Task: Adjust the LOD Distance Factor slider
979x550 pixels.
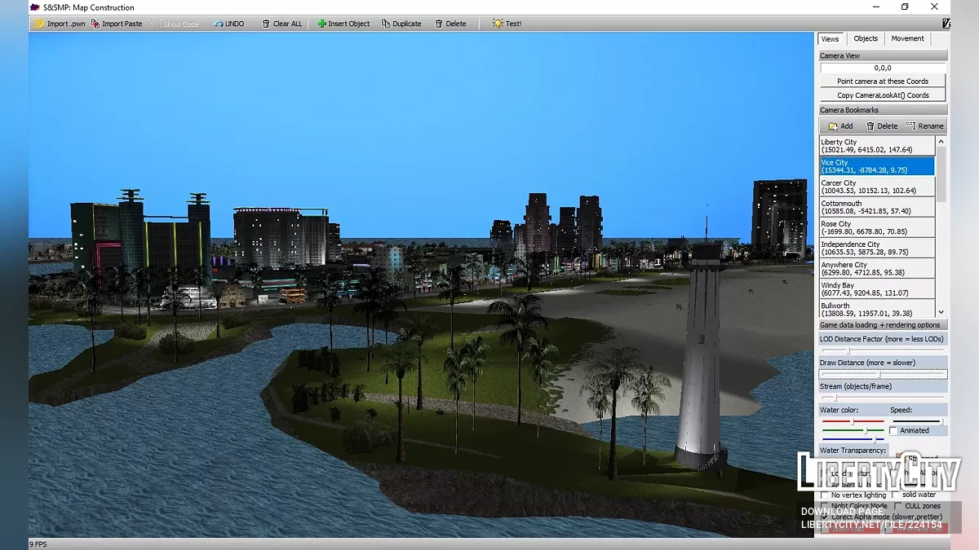Action: pyautogui.click(x=848, y=350)
